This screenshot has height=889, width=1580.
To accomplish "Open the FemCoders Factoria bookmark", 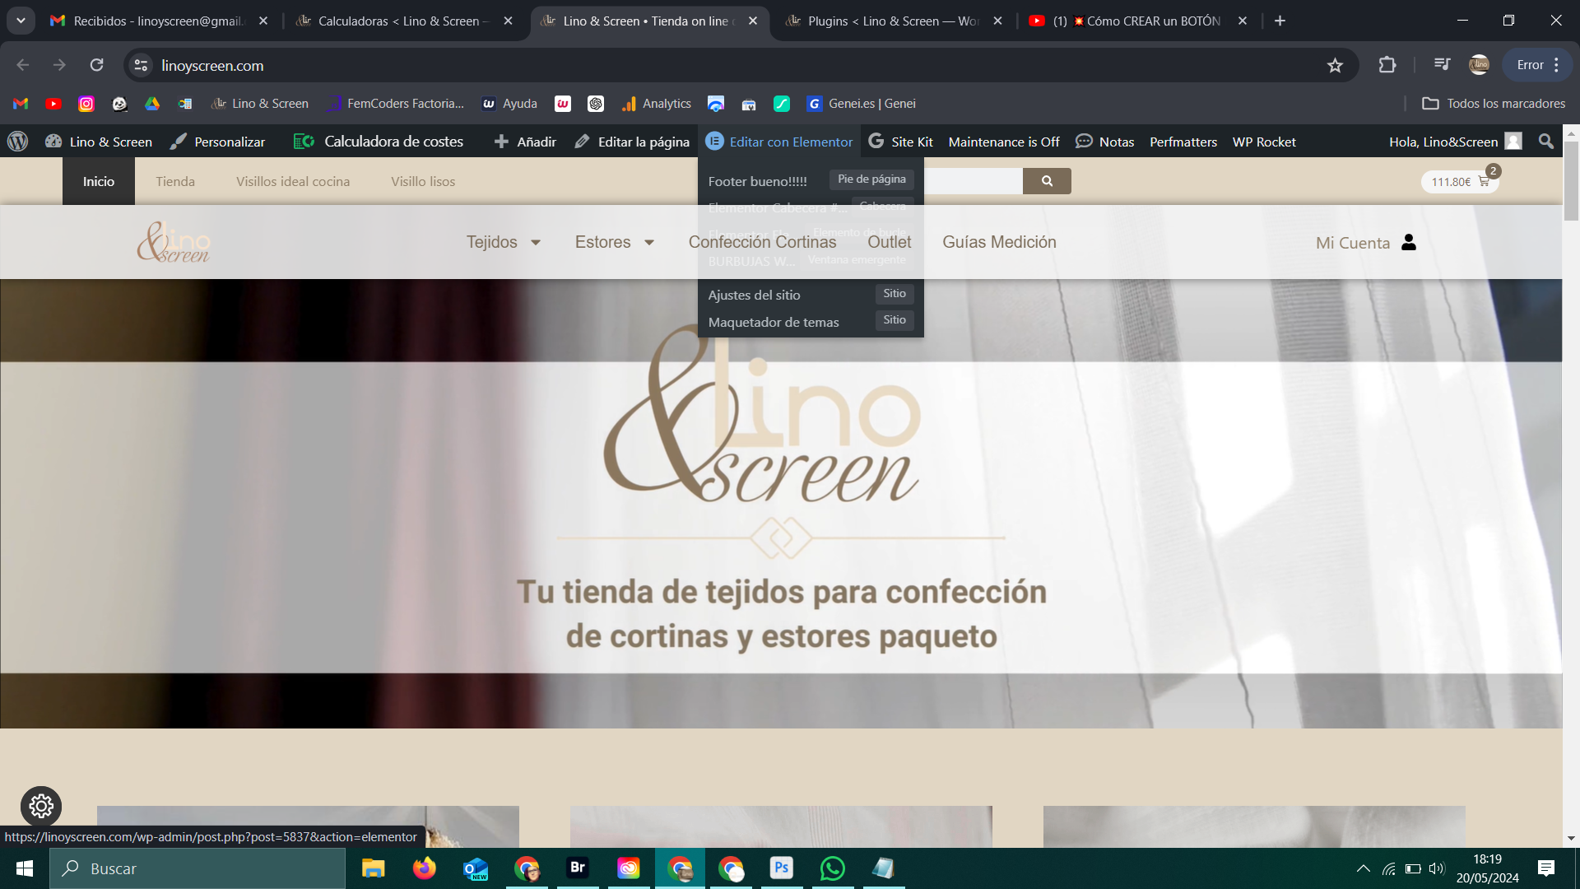I will pos(396,104).
